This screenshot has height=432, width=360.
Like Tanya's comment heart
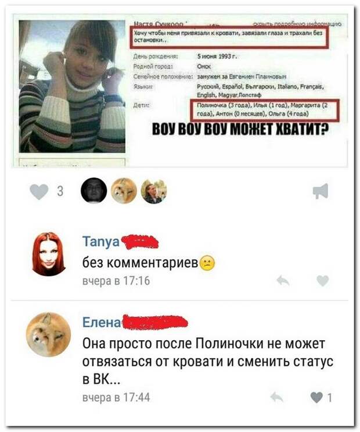(x=323, y=281)
